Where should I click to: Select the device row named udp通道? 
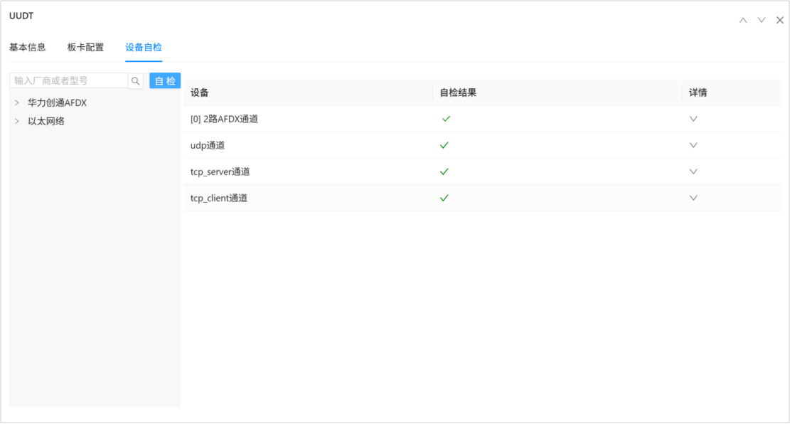click(206, 145)
